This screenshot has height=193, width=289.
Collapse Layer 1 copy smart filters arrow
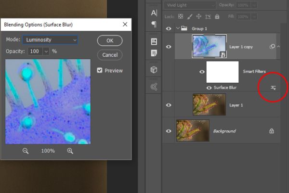click(x=278, y=47)
